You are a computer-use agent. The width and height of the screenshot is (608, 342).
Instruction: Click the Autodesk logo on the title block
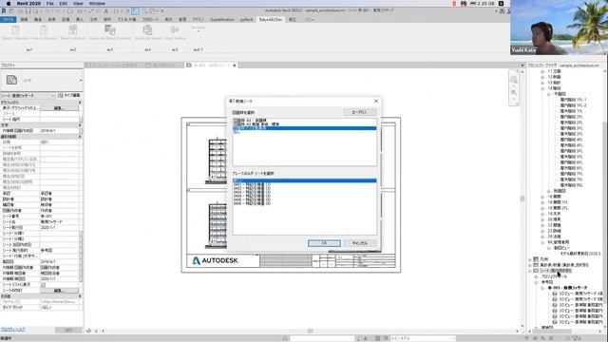216,260
